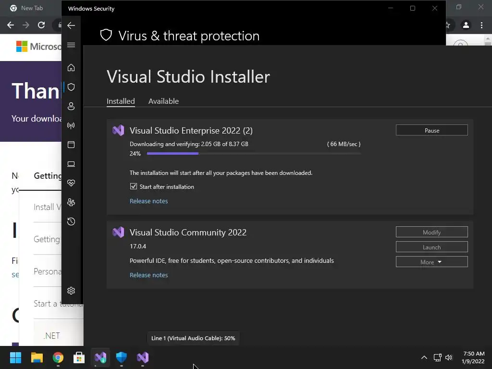
Task: Pause the Visual Studio Enterprise download
Action: tap(431, 130)
